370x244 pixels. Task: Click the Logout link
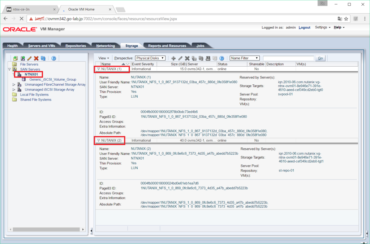coord(304,27)
